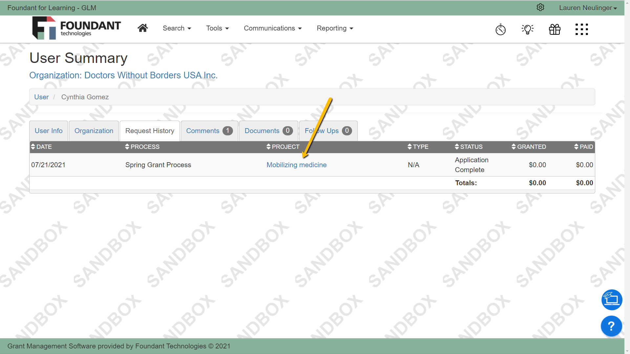Viewport: 630px width, 354px height.
Task: Open the laptop learning resources button
Action: coord(612,300)
